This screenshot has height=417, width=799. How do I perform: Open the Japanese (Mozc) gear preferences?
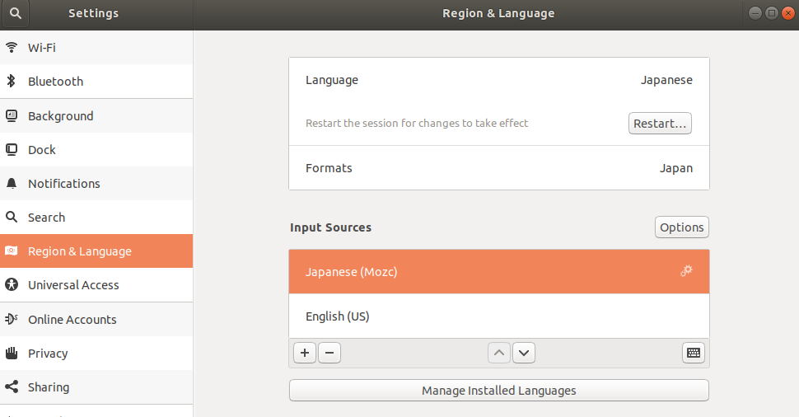tap(685, 271)
